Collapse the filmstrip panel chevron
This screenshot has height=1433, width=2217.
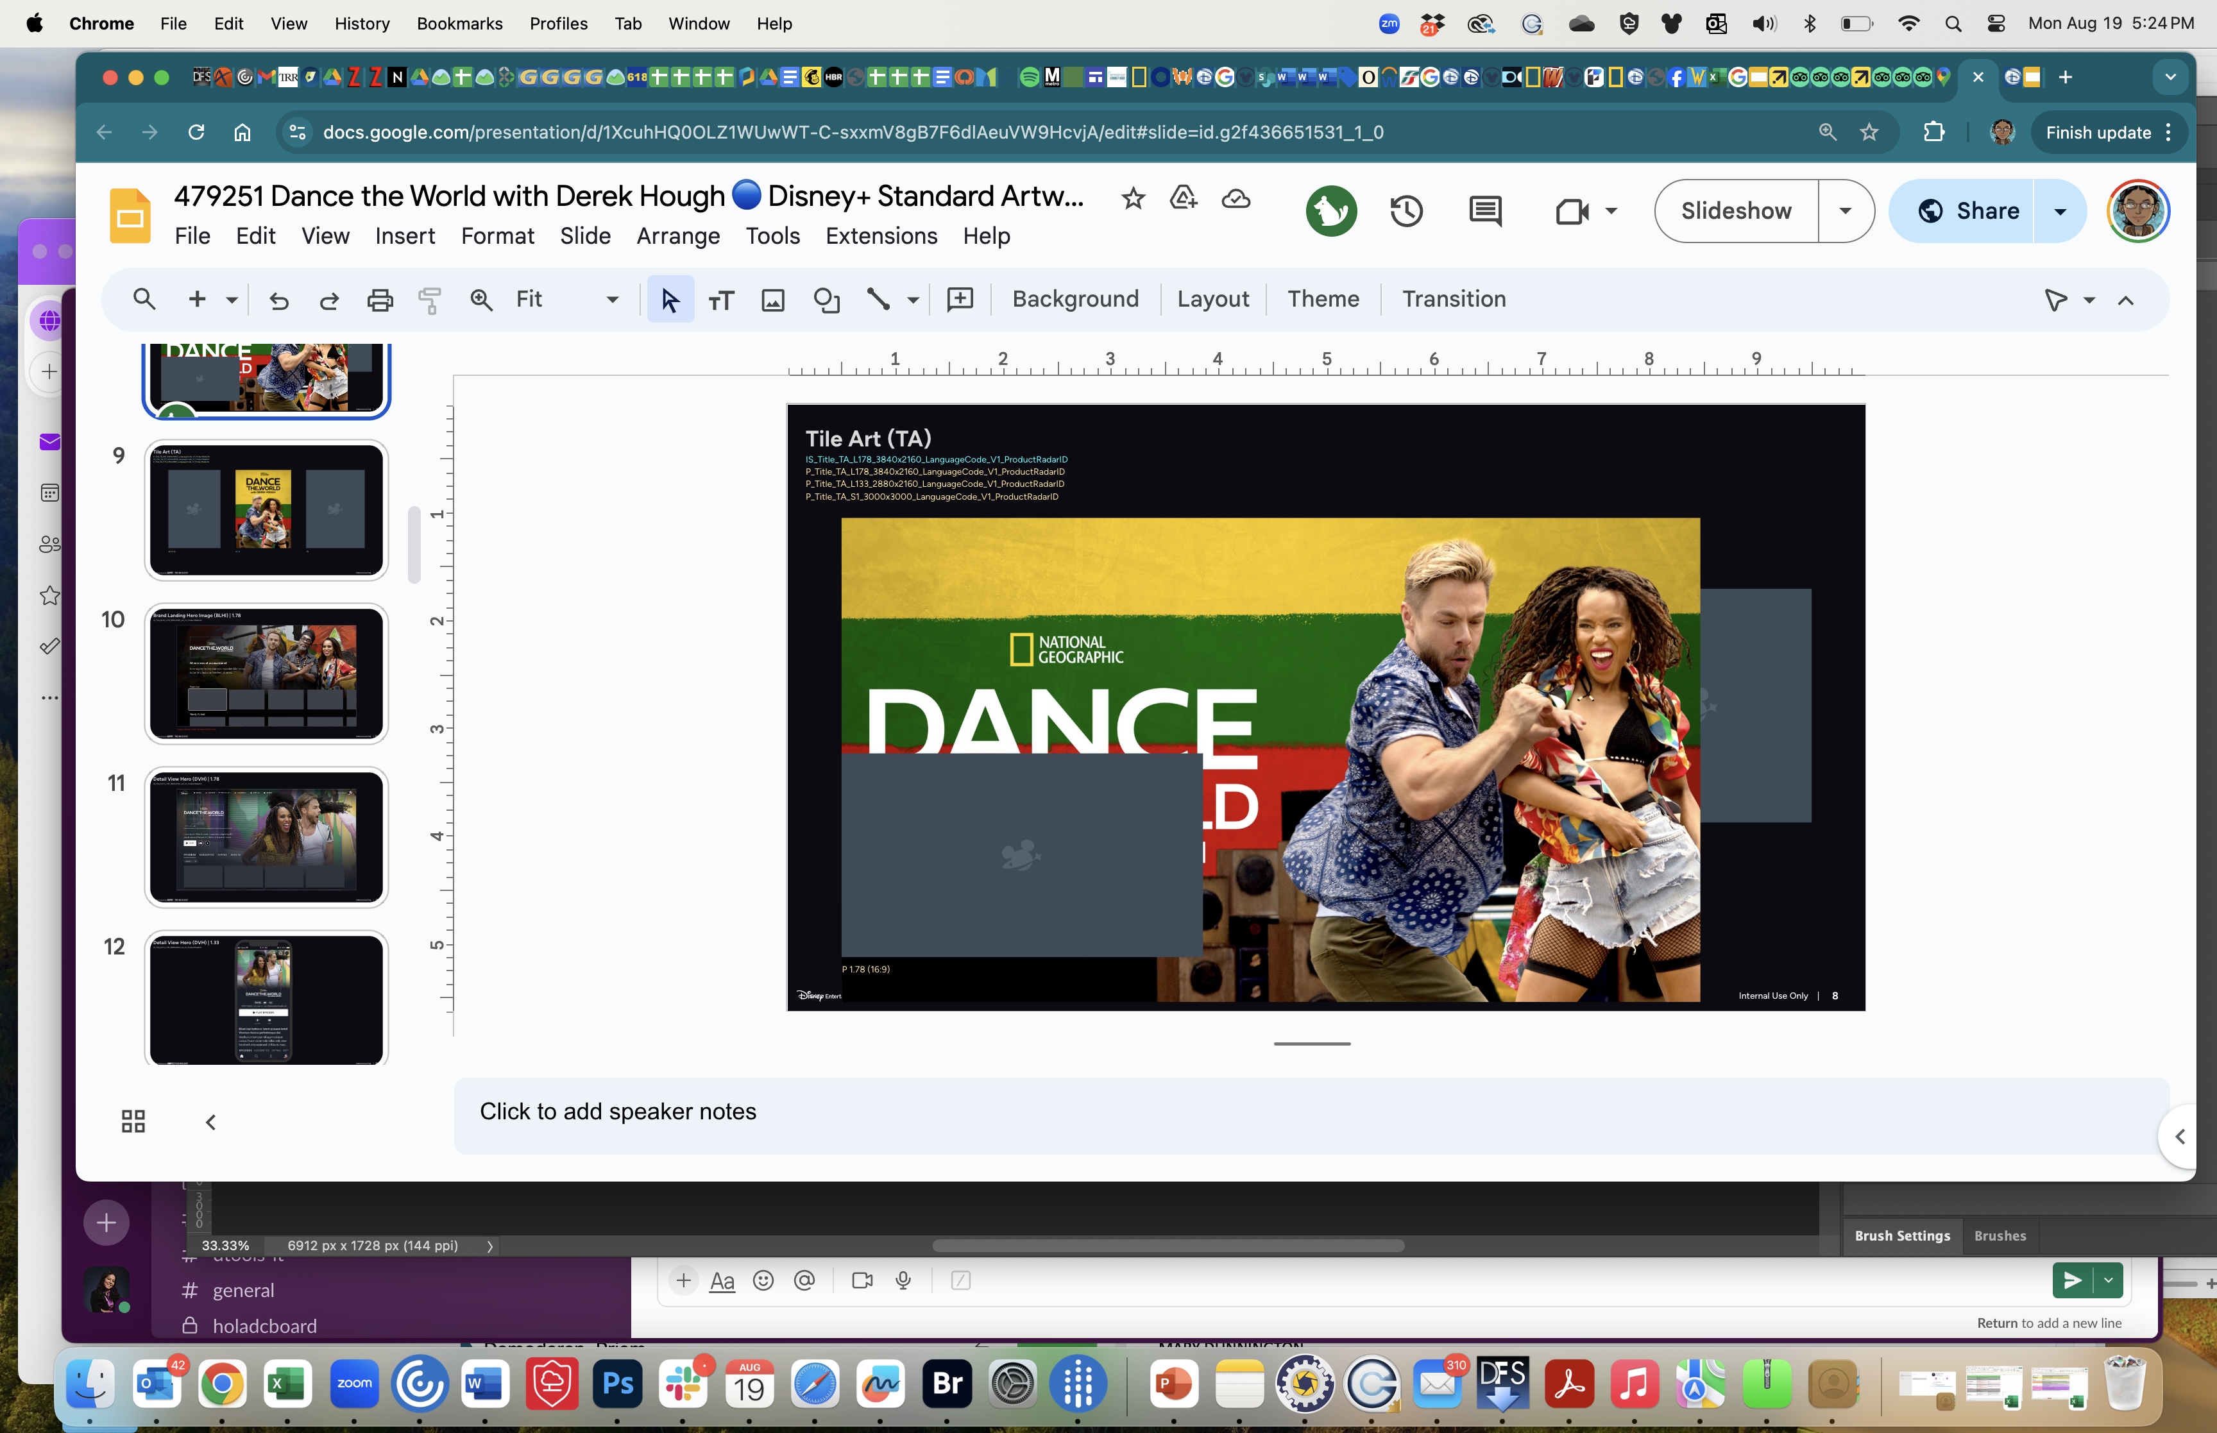coord(211,1121)
